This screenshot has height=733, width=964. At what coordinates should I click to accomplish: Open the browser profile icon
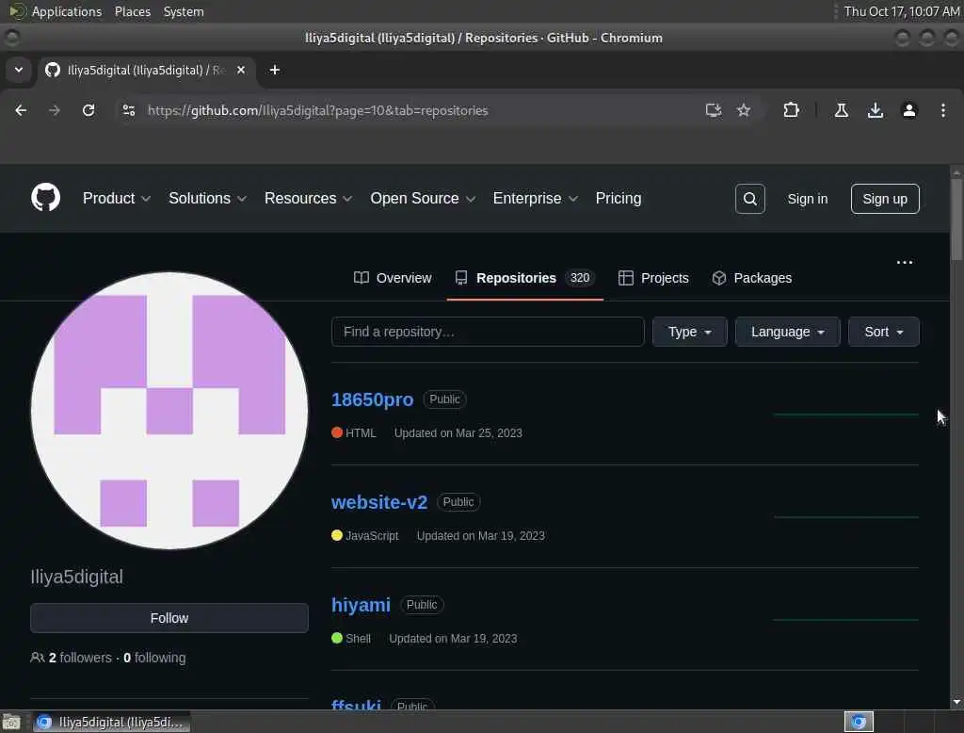point(908,110)
